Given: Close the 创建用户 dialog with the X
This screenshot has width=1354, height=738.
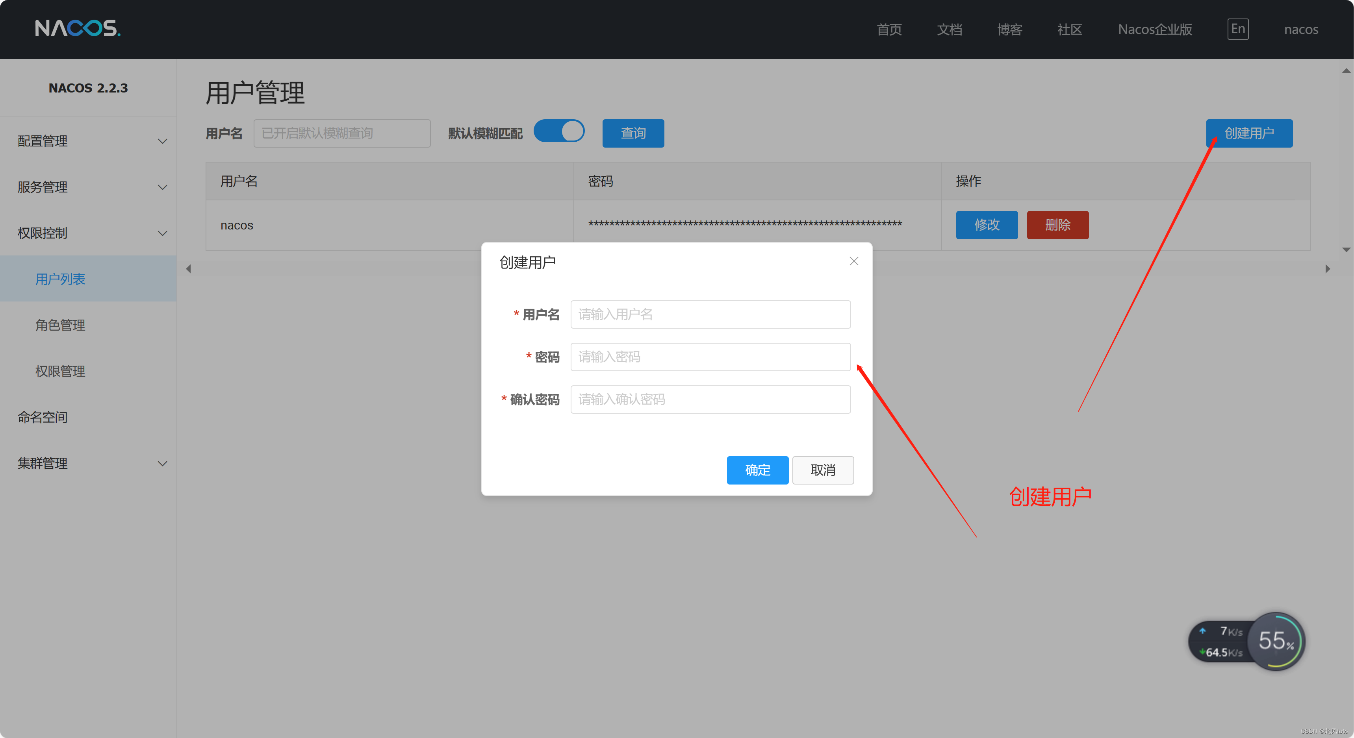Looking at the screenshot, I should point(853,261).
